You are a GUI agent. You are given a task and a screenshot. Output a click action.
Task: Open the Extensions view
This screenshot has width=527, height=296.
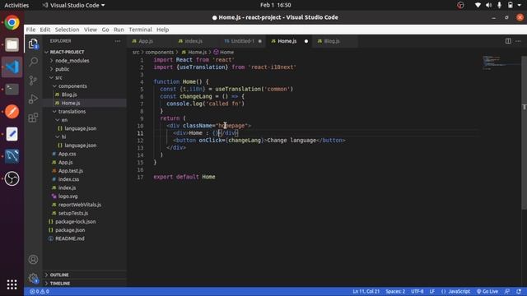pyautogui.click(x=33, y=118)
